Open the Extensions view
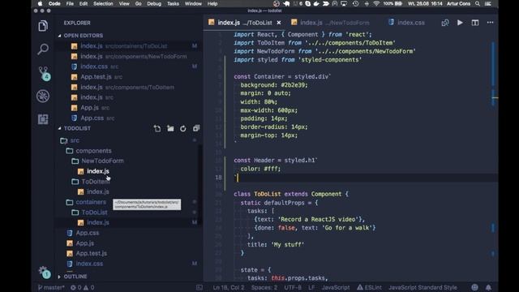This screenshot has height=292, width=519. (43, 119)
